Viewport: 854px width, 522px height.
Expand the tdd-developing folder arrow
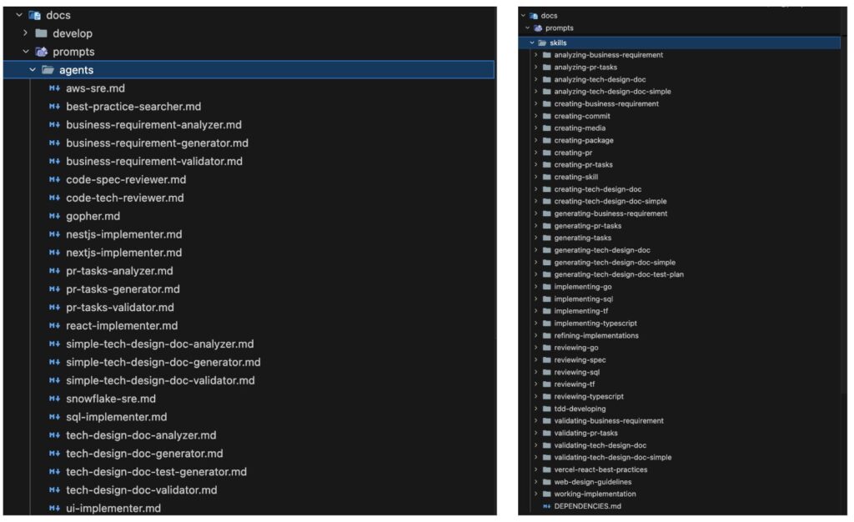point(536,409)
